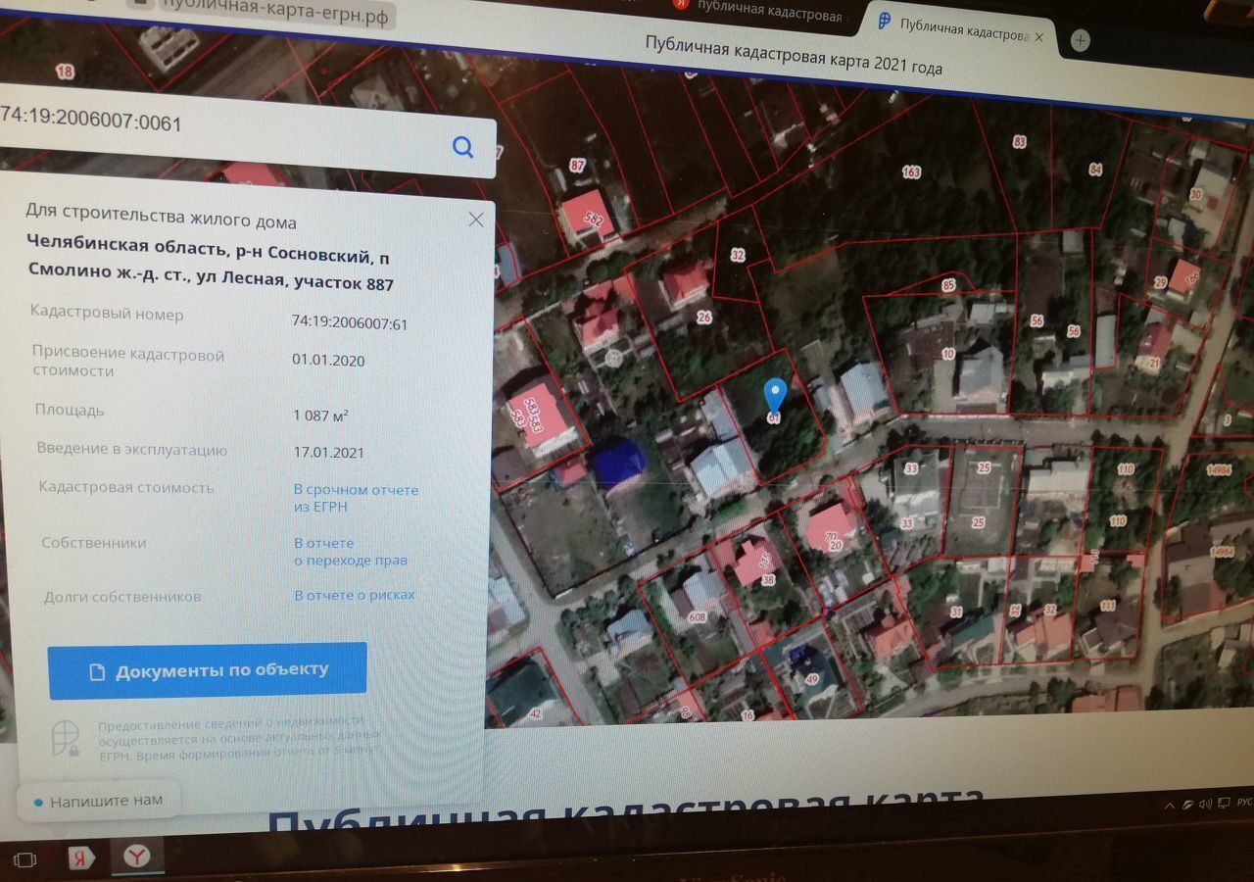Click the blue map pin on parcel 61

tap(775, 395)
